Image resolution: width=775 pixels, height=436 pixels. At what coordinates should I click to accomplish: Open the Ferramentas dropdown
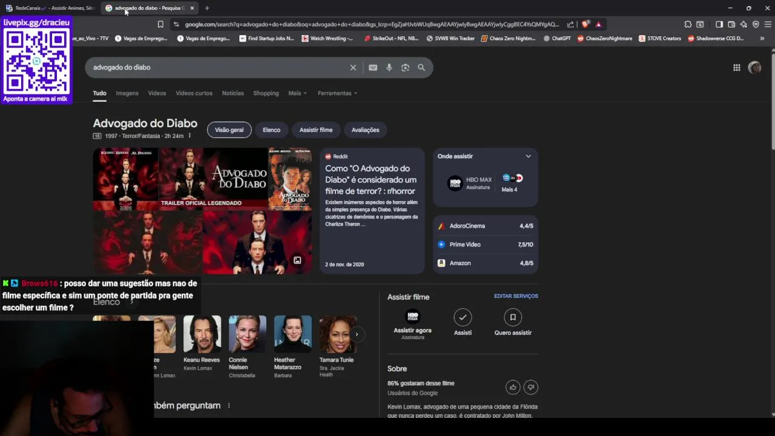click(337, 93)
